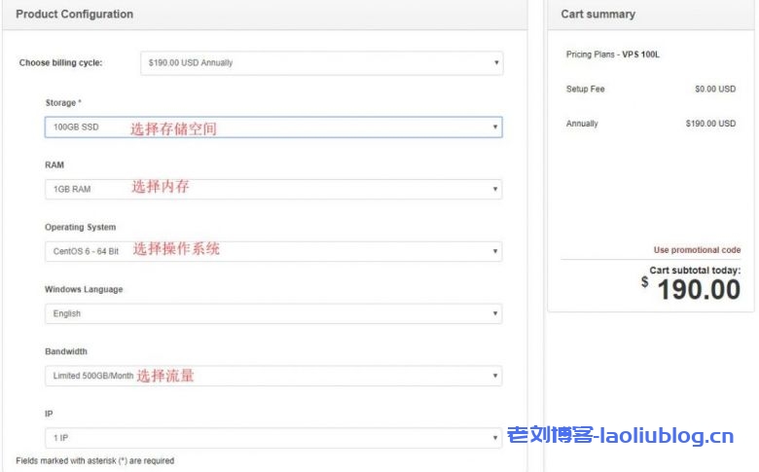Open the RAM dropdown showing 1GB RAM
The image size is (759, 472).
pyautogui.click(x=272, y=189)
